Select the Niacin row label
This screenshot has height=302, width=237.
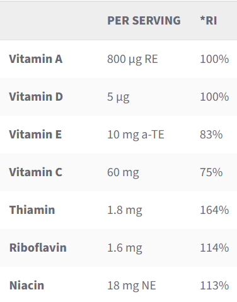coord(26,286)
